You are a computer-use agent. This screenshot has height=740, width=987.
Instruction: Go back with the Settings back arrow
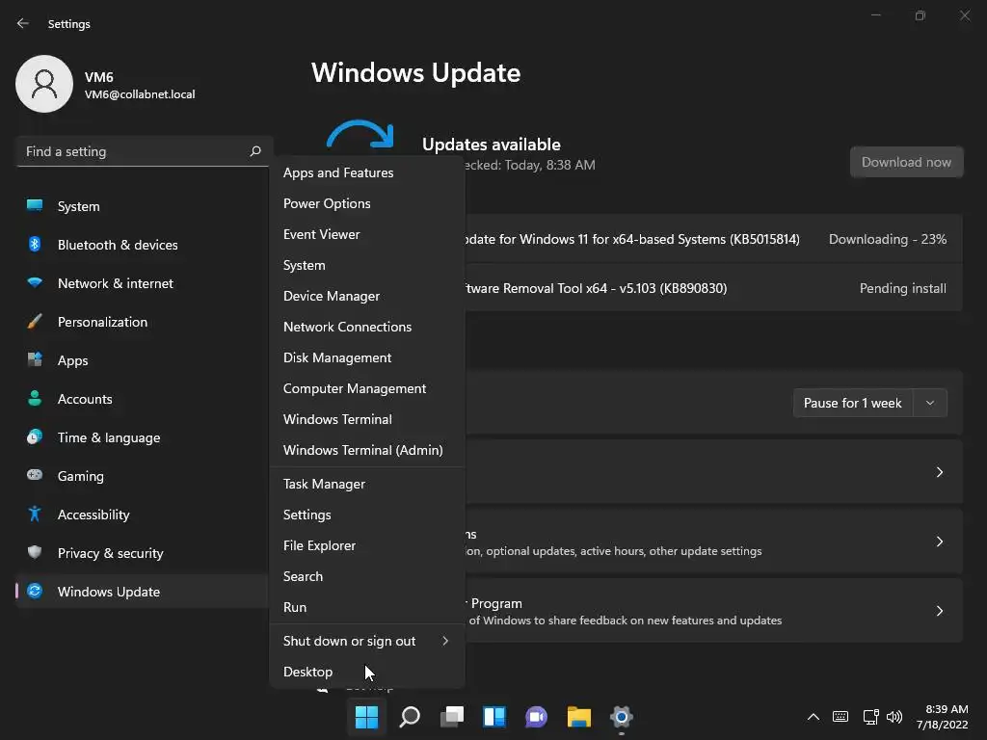[x=23, y=23]
